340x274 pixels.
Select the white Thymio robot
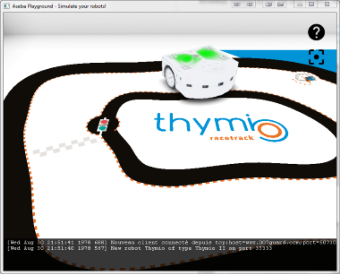(x=200, y=72)
